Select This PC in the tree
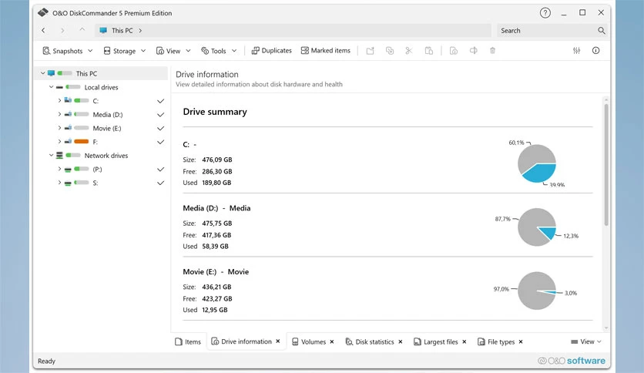Screen dimensions: 644x373 [x=86, y=73]
